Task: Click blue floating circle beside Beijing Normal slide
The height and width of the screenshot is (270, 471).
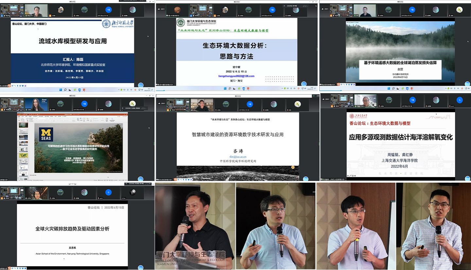Action: (141, 85)
